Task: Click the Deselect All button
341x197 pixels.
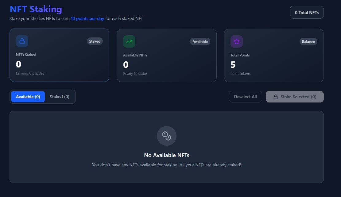Action: (x=245, y=97)
